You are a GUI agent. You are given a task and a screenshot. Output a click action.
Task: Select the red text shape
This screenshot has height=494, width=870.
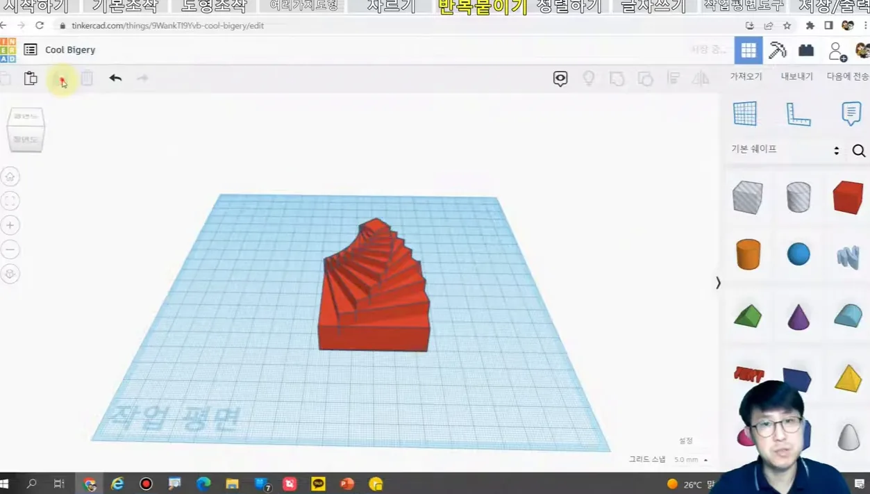[748, 374]
